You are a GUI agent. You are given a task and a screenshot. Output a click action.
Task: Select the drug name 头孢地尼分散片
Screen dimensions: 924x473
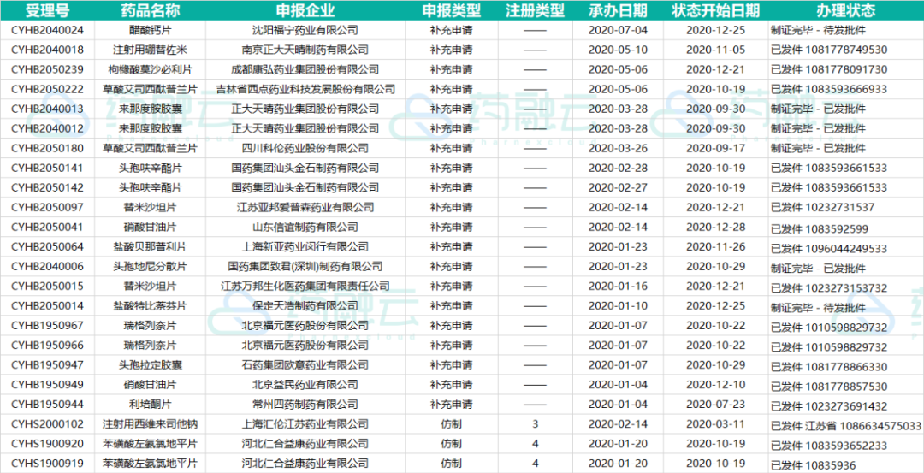pos(151,267)
